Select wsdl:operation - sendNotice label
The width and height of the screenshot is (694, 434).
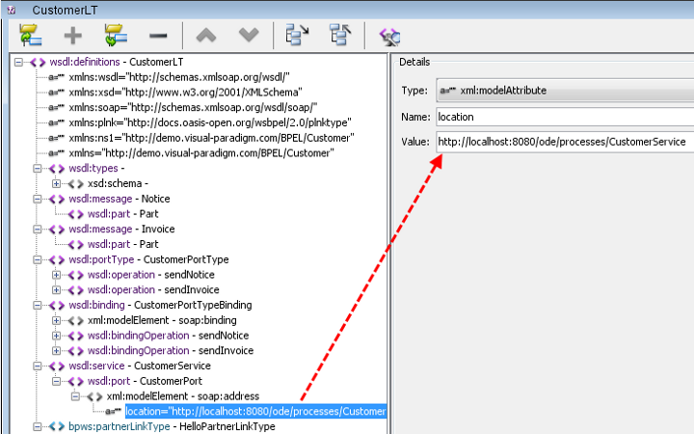[x=151, y=275]
